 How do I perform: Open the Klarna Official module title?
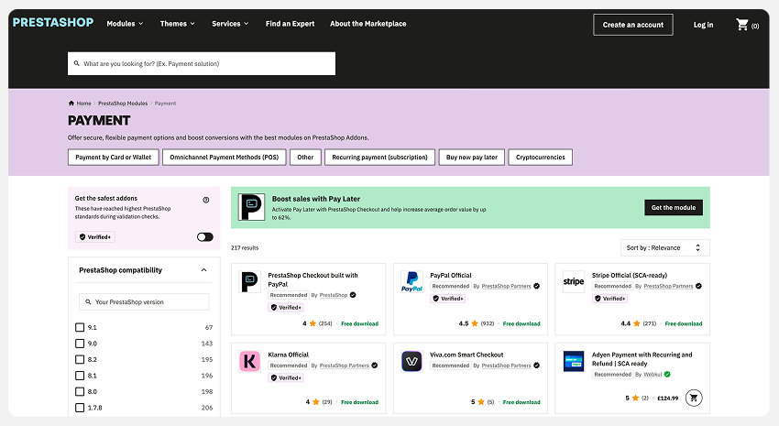(288, 355)
